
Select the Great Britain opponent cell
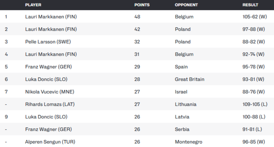click(x=190, y=79)
